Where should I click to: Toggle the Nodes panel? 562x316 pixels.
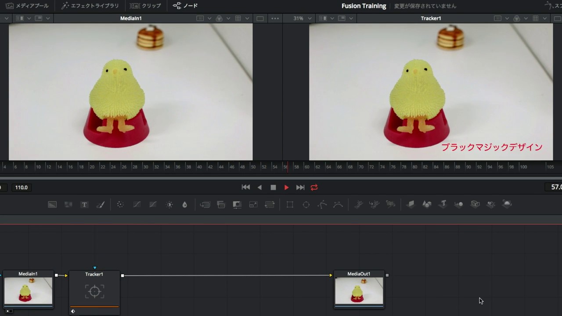tap(185, 6)
